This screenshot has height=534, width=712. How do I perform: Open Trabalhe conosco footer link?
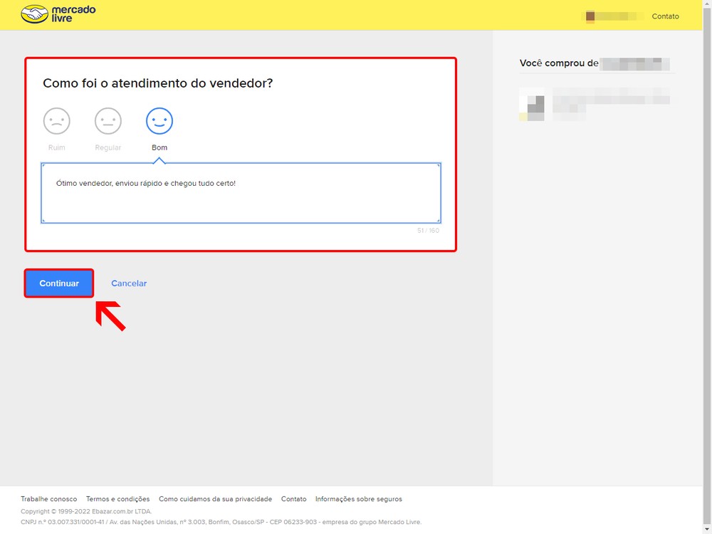[x=49, y=499]
